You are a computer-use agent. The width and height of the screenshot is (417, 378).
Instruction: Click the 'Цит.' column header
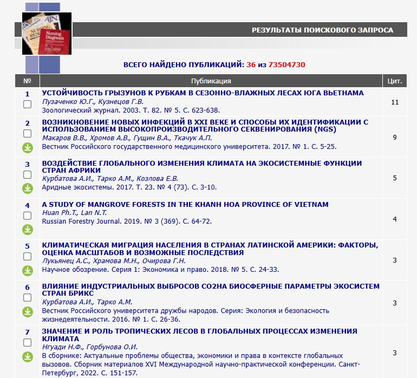coord(395,81)
